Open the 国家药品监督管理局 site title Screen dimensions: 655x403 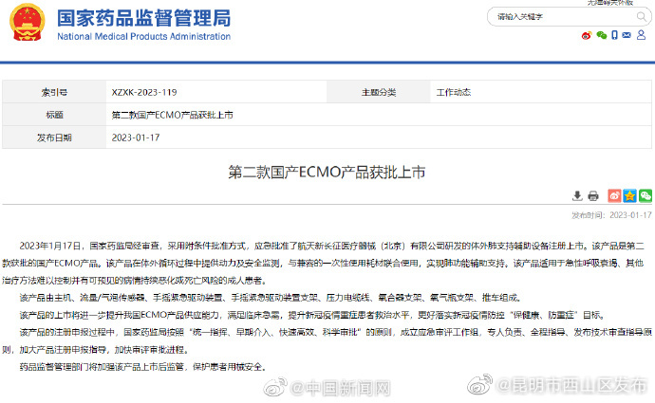point(143,18)
